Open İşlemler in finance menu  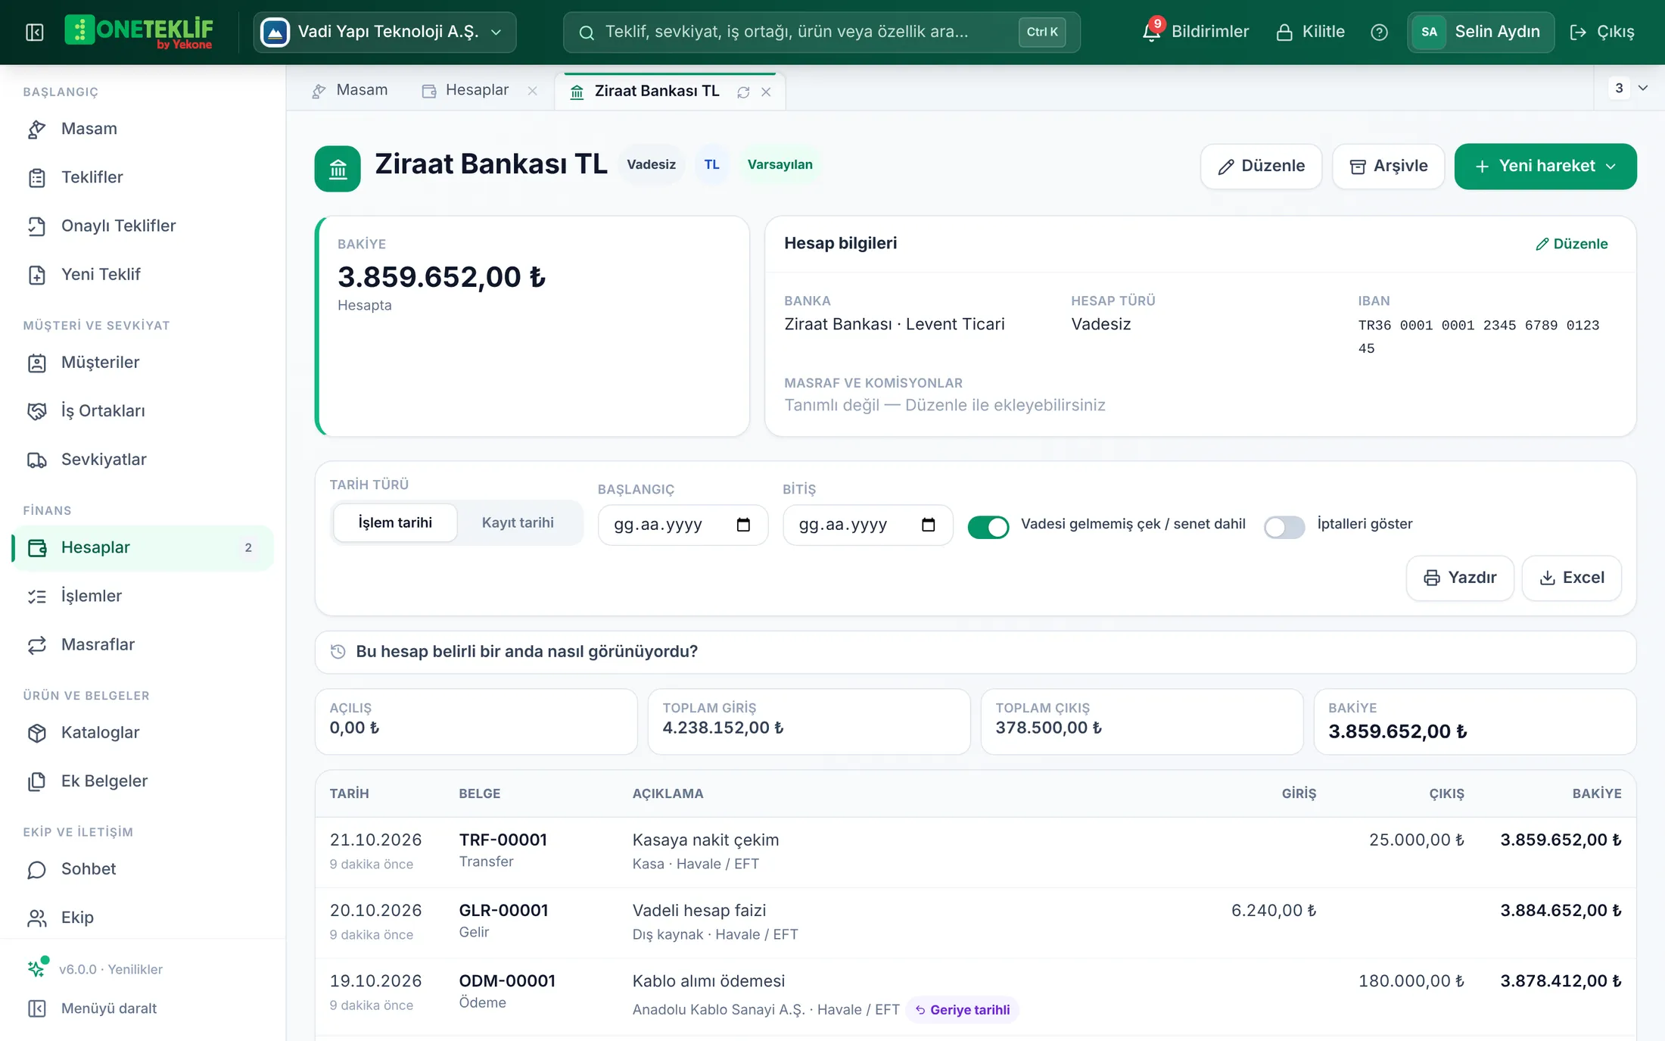coord(143,596)
